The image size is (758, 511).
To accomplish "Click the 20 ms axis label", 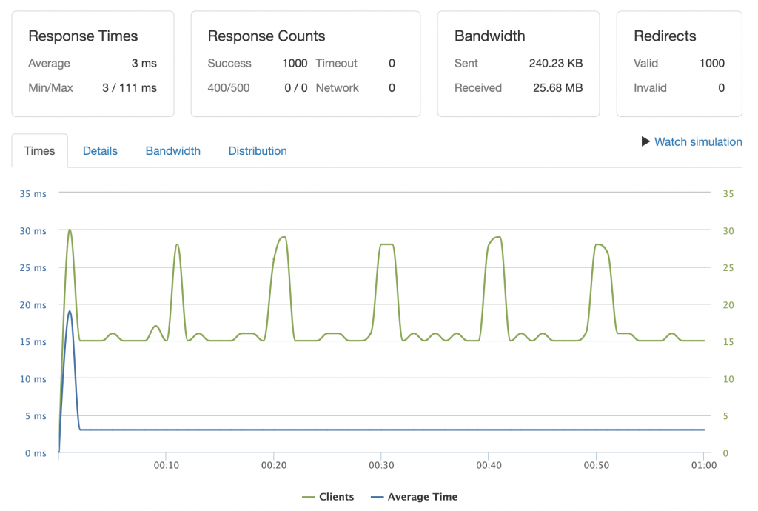I will pos(33,304).
